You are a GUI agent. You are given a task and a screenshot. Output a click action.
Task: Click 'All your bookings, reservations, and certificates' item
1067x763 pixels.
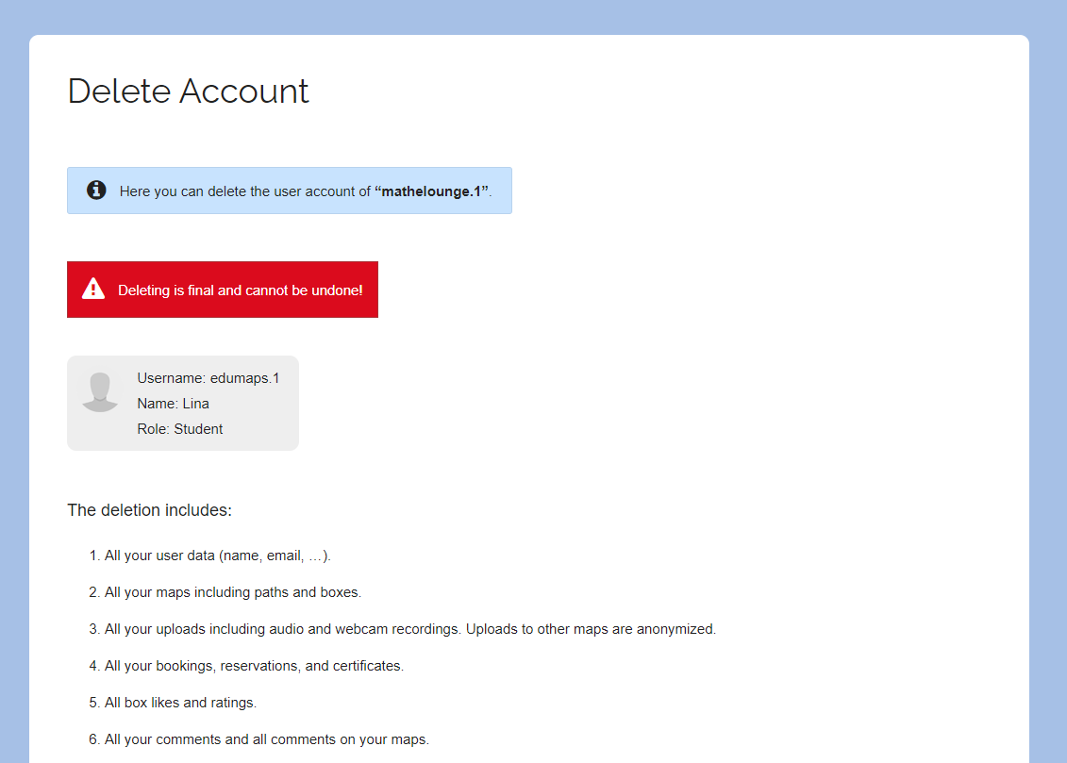(254, 666)
